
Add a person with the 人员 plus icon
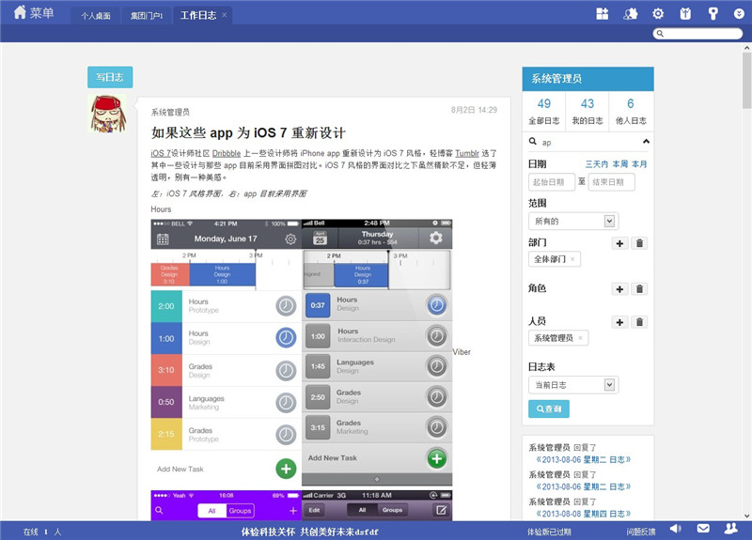619,322
